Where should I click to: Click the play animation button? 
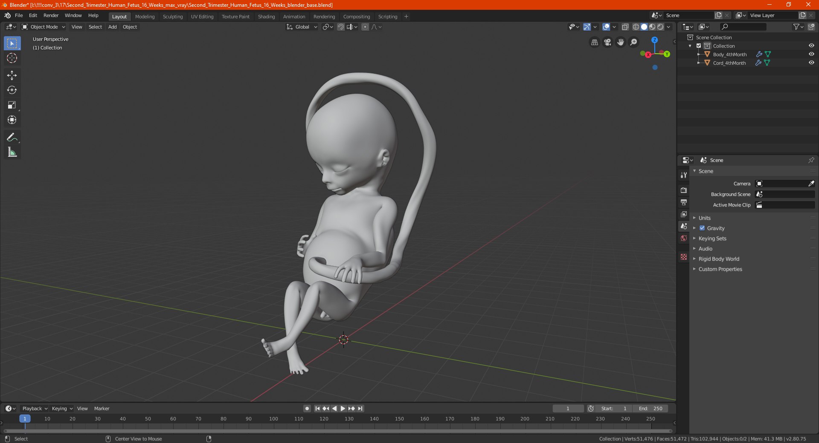343,408
